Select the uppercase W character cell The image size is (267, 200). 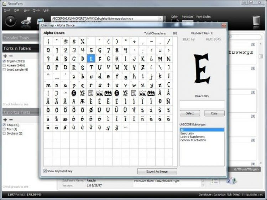[117, 67]
